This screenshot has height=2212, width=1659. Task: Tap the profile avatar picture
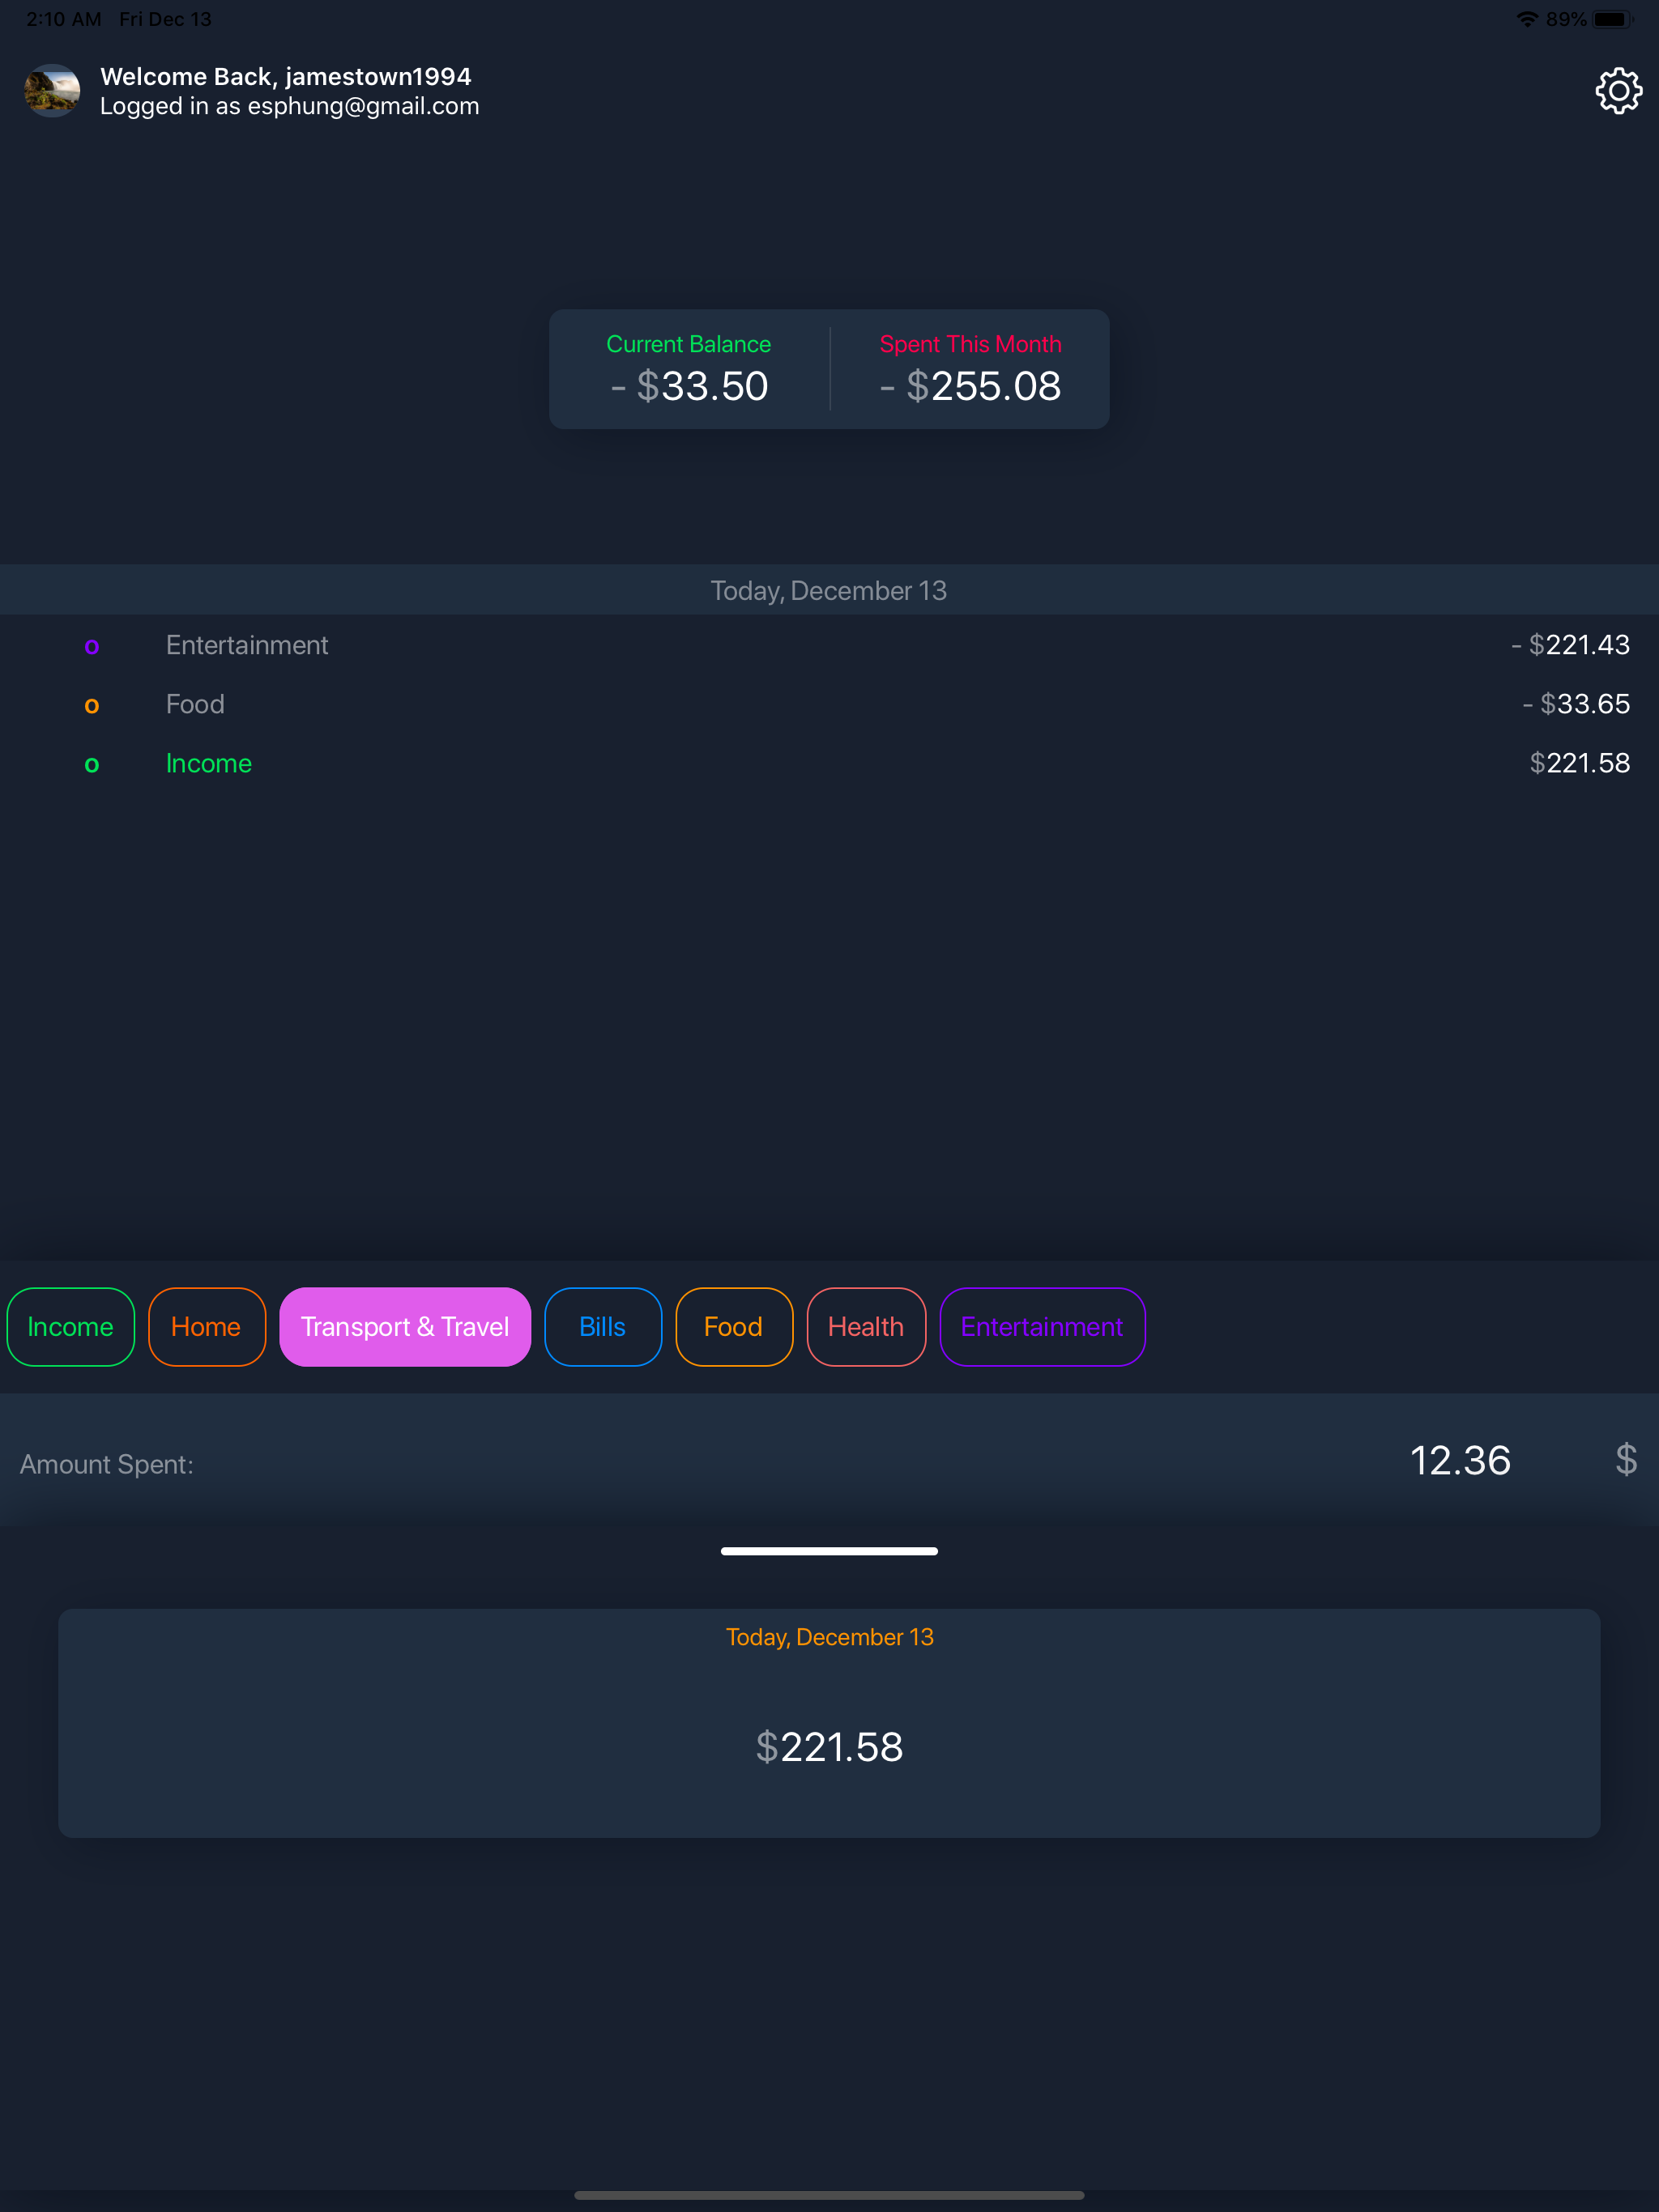point(52,91)
